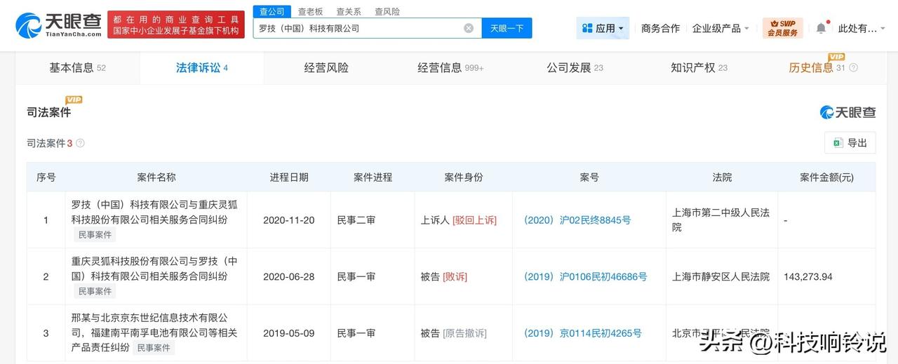This screenshot has height=364, width=898.
Task: Select the 查公司 search tab
Action: click(272, 12)
